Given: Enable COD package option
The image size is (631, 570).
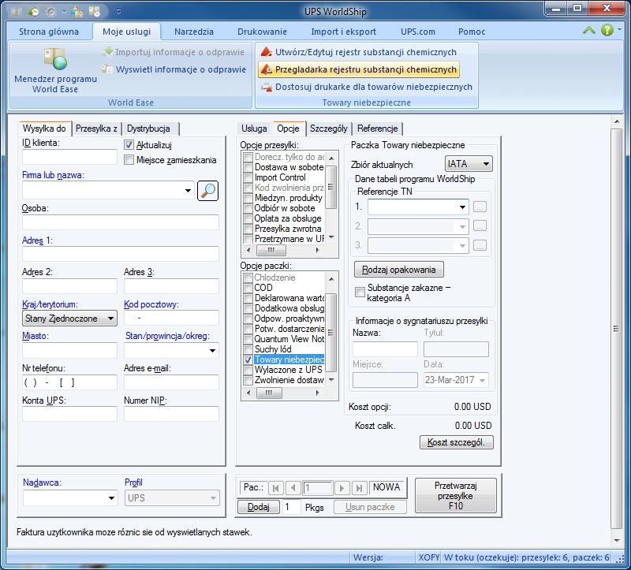Looking at the screenshot, I should point(248,288).
